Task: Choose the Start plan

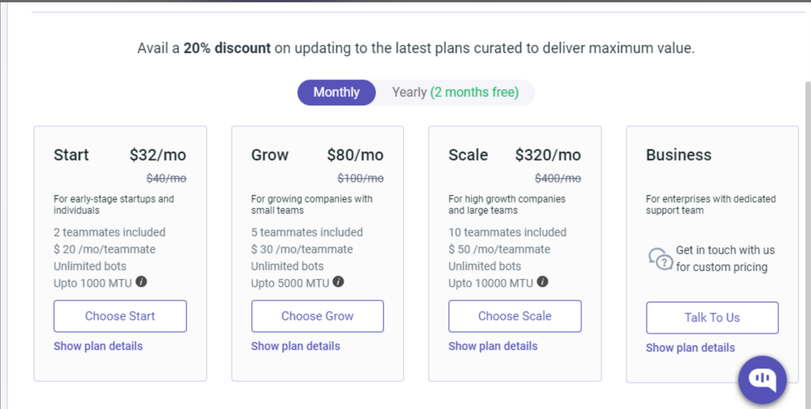Action: click(x=120, y=316)
